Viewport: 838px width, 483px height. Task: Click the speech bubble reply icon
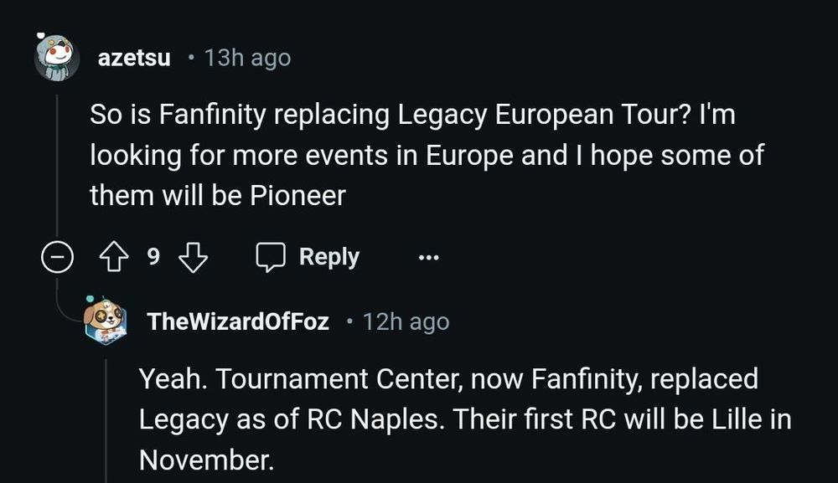[271, 258]
